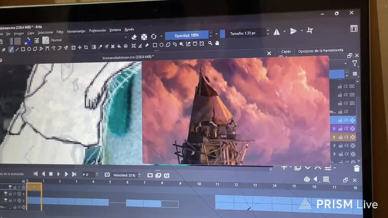Open the layers docker hamburger menu

(x=355, y=74)
